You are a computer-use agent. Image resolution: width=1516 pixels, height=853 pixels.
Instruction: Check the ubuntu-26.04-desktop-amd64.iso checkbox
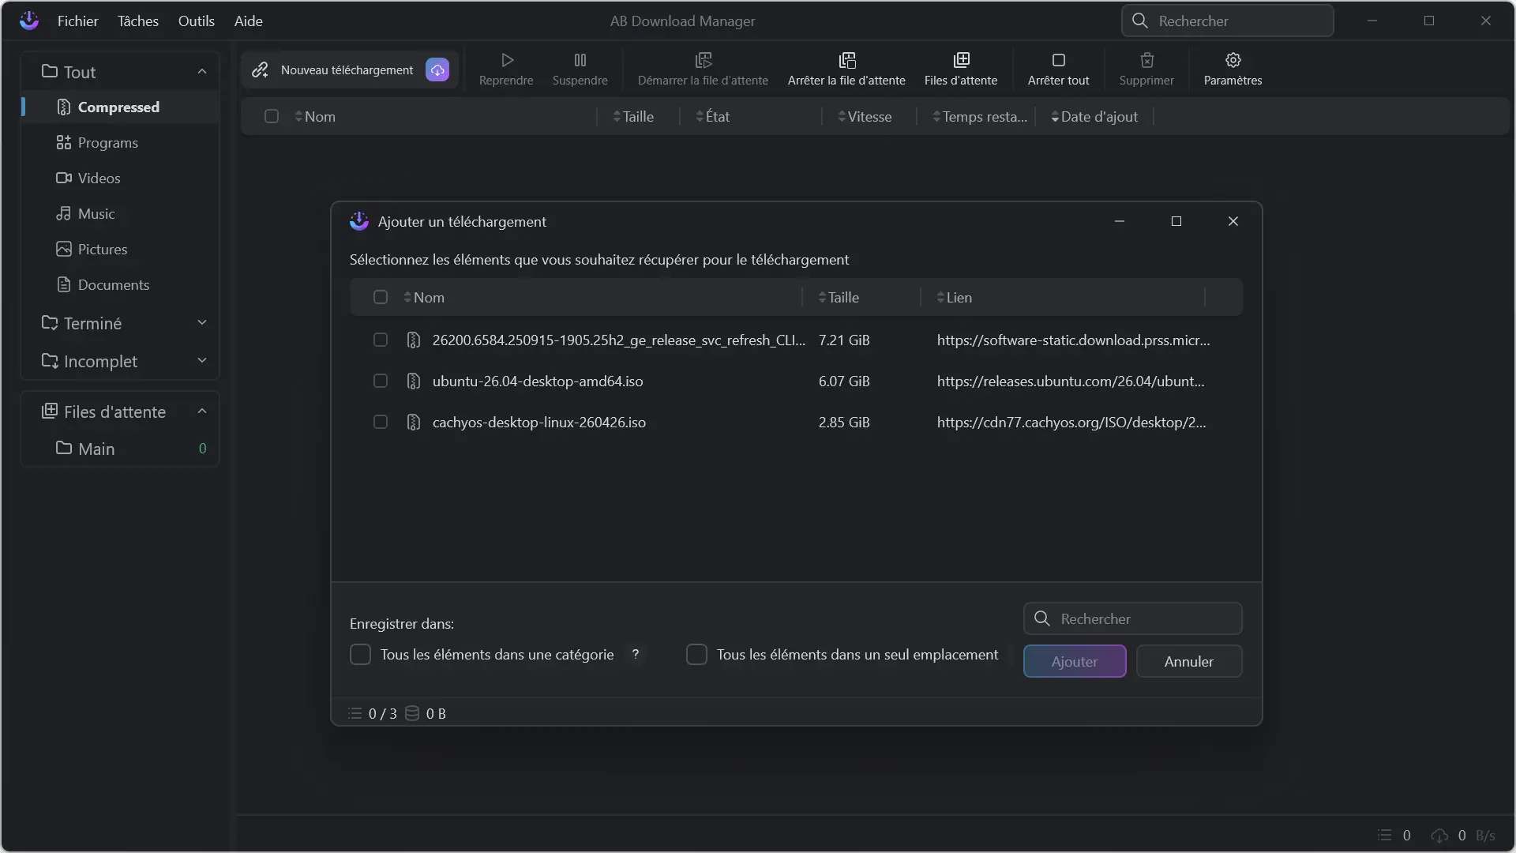(381, 381)
